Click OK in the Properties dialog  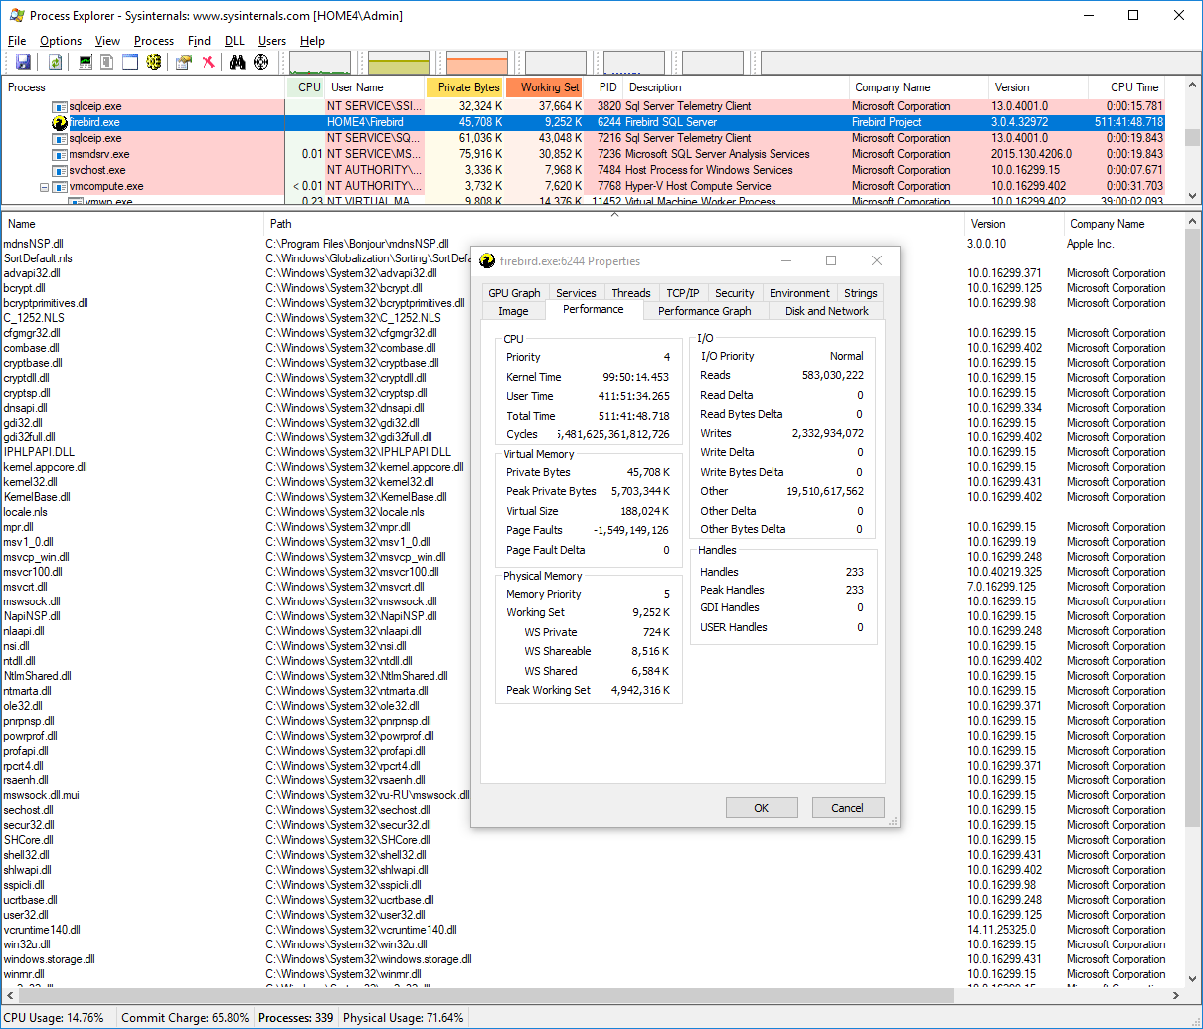[x=762, y=808]
